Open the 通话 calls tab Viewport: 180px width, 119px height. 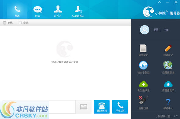[x=17, y=12]
